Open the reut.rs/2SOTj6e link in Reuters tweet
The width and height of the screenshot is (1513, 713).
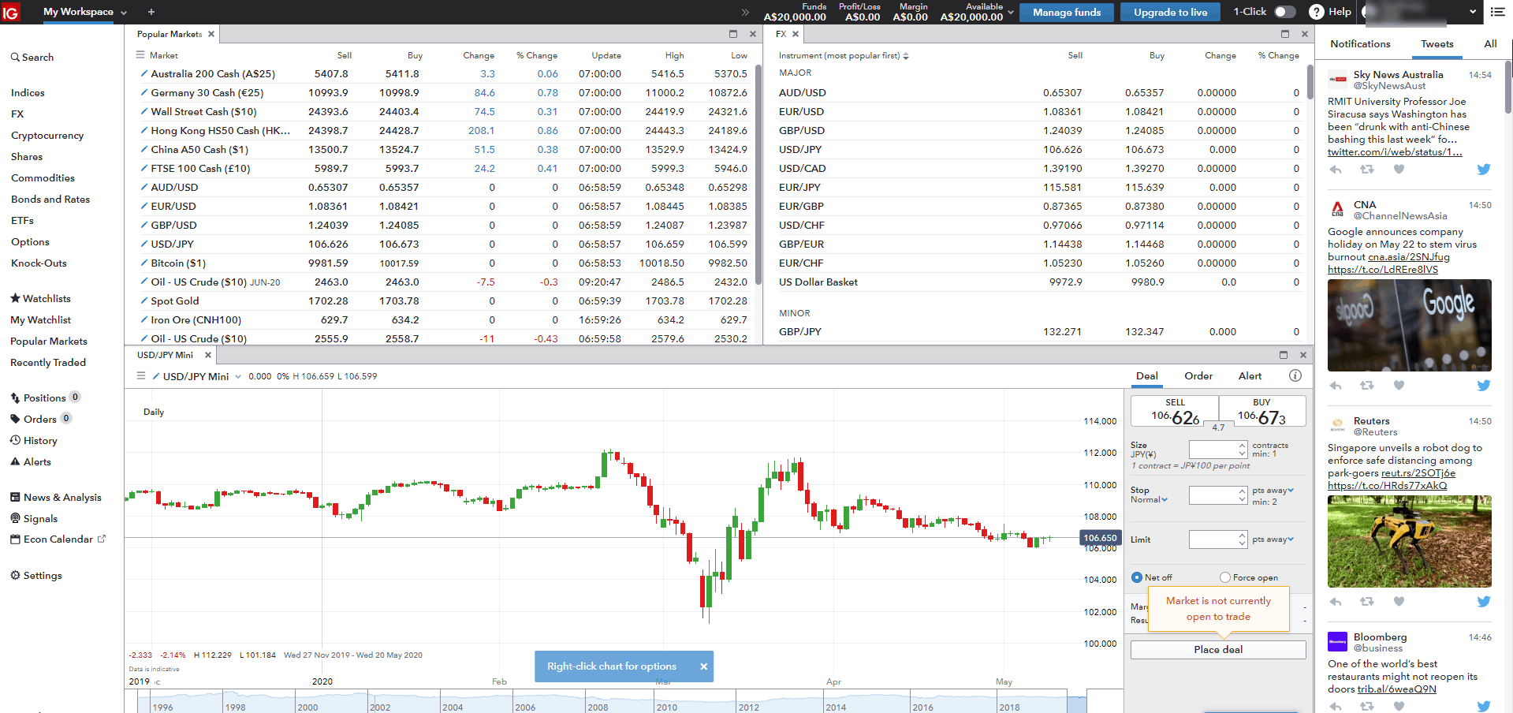(x=1418, y=473)
